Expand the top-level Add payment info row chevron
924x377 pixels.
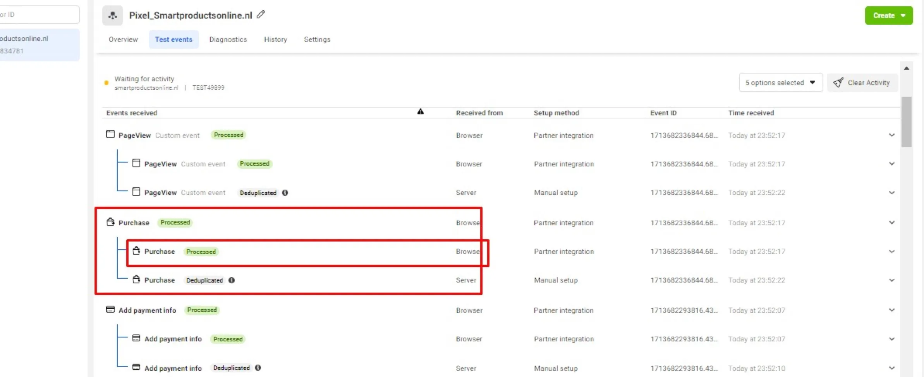pos(891,310)
